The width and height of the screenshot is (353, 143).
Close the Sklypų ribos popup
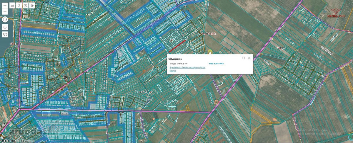click(249, 58)
